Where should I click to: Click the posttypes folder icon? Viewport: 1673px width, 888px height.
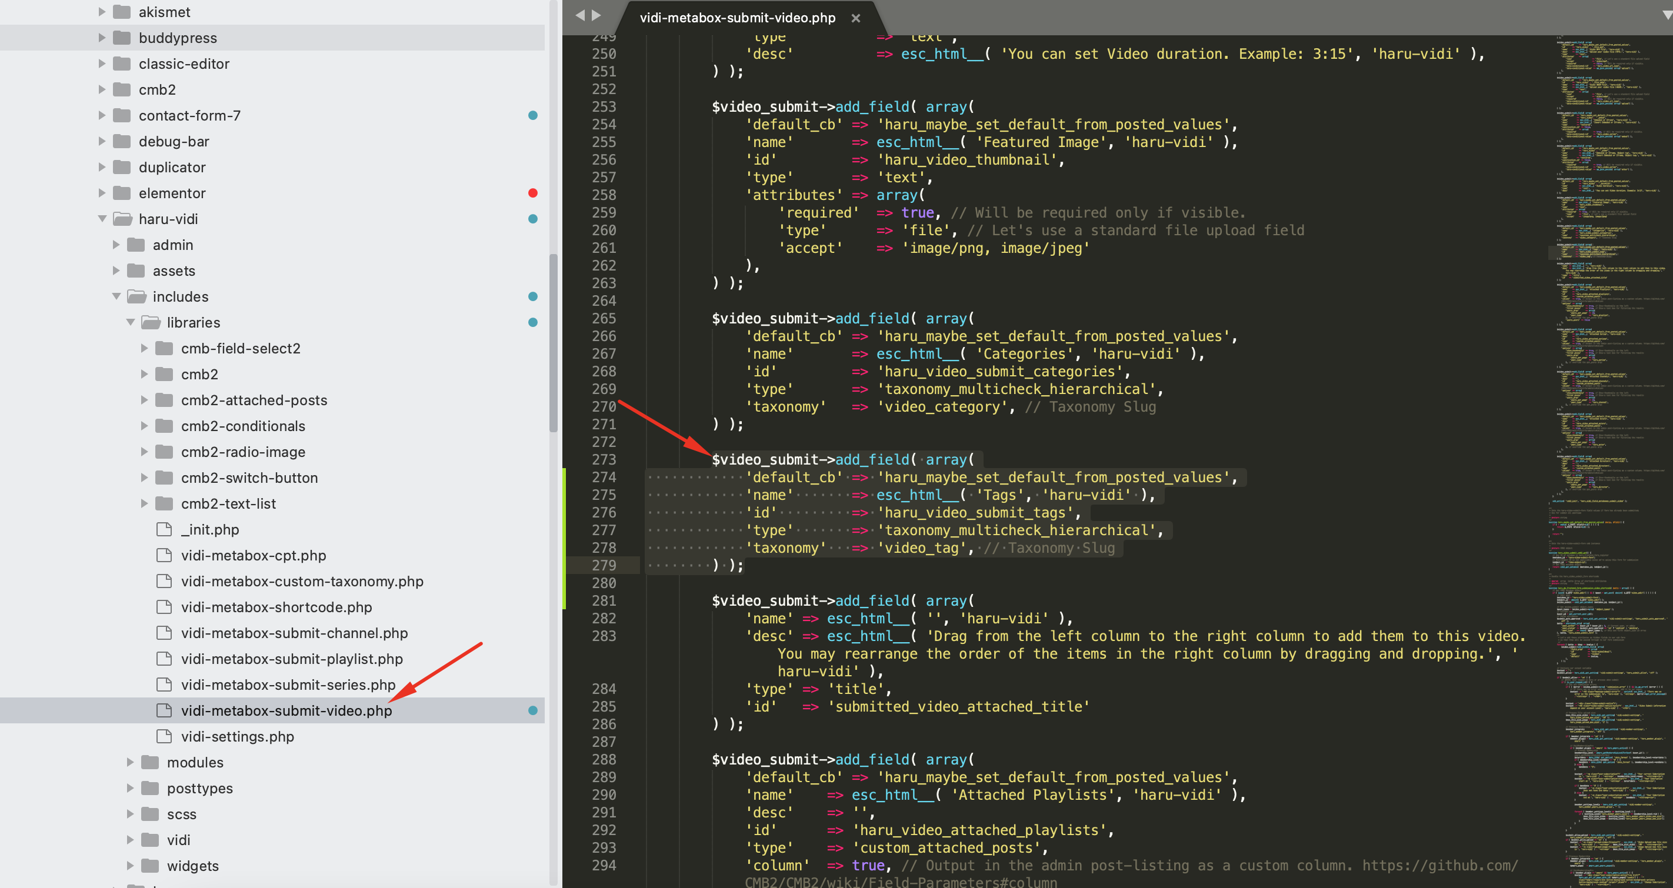point(150,788)
